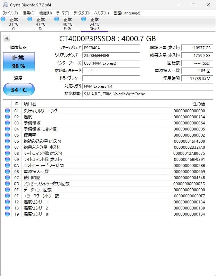Click the 電源投入回数 value 105 回

(197, 71)
